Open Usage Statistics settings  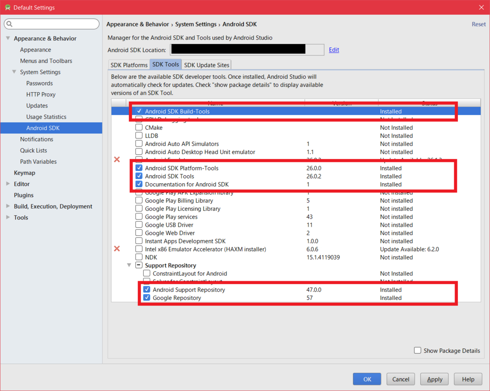tap(46, 117)
